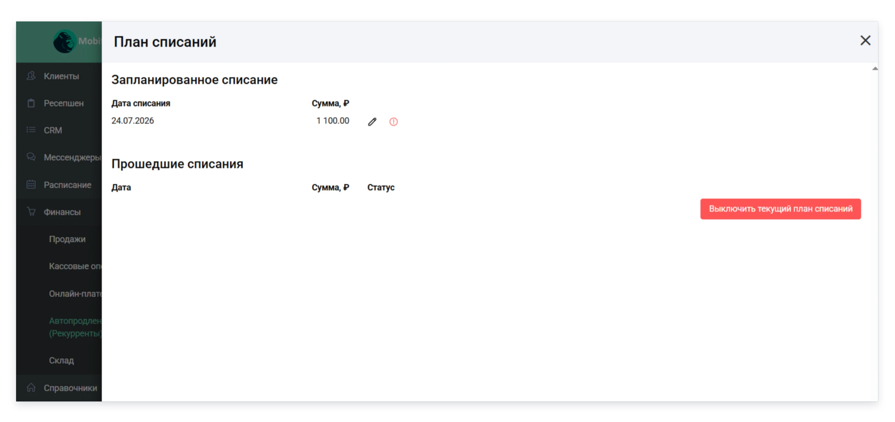The height and width of the screenshot is (422, 895).
Task: Click the План списаний title
Action: pos(165,42)
